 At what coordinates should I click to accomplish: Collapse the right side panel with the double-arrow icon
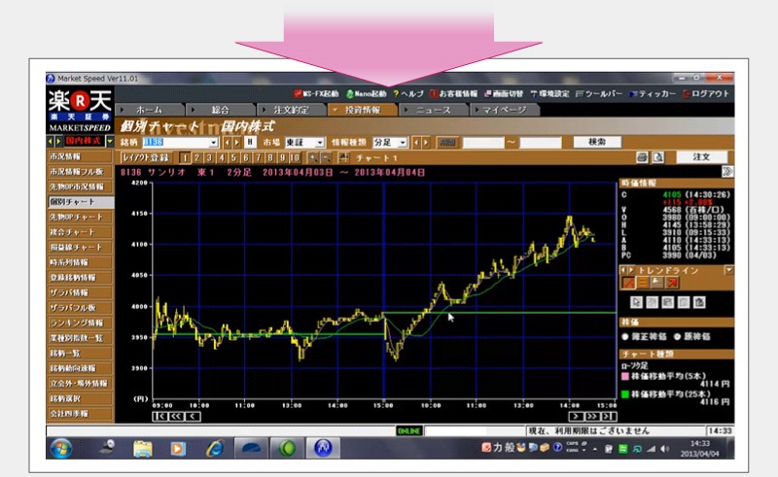coord(727,172)
